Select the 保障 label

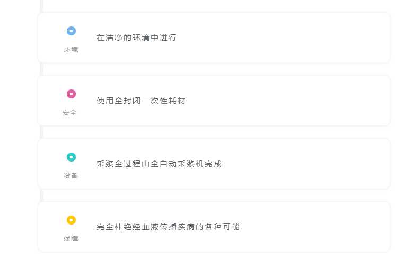click(x=71, y=239)
